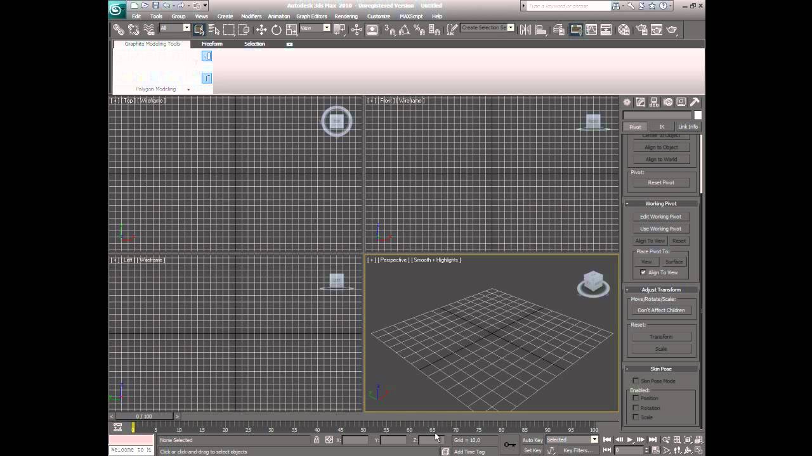Open the quick access toolbar dropdown arrow

pyautogui.click(x=206, y=6)
